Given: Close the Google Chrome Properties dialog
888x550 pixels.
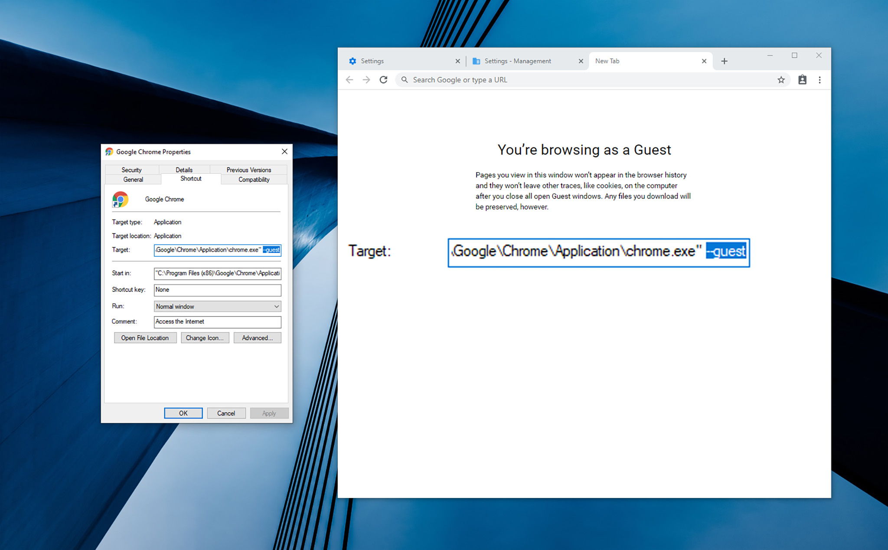Looking at the screenshot, I should point(284,151).
